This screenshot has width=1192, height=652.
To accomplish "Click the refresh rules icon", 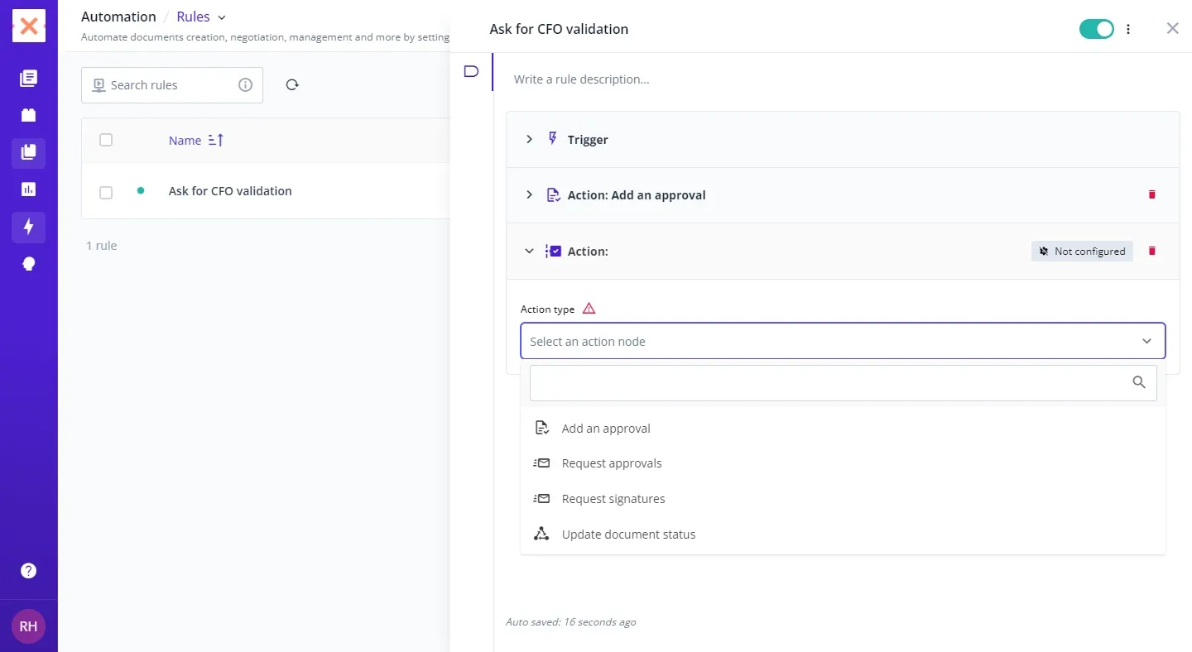I will pyautogui.click(x=292, y=84).
